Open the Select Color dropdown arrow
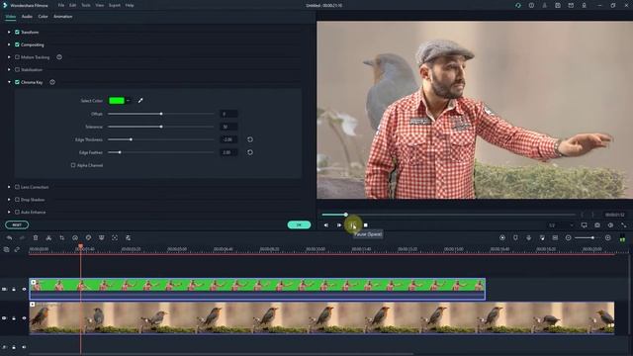Image resolution: width=633 pixels, height=356 pixels. tap(128, 101)
